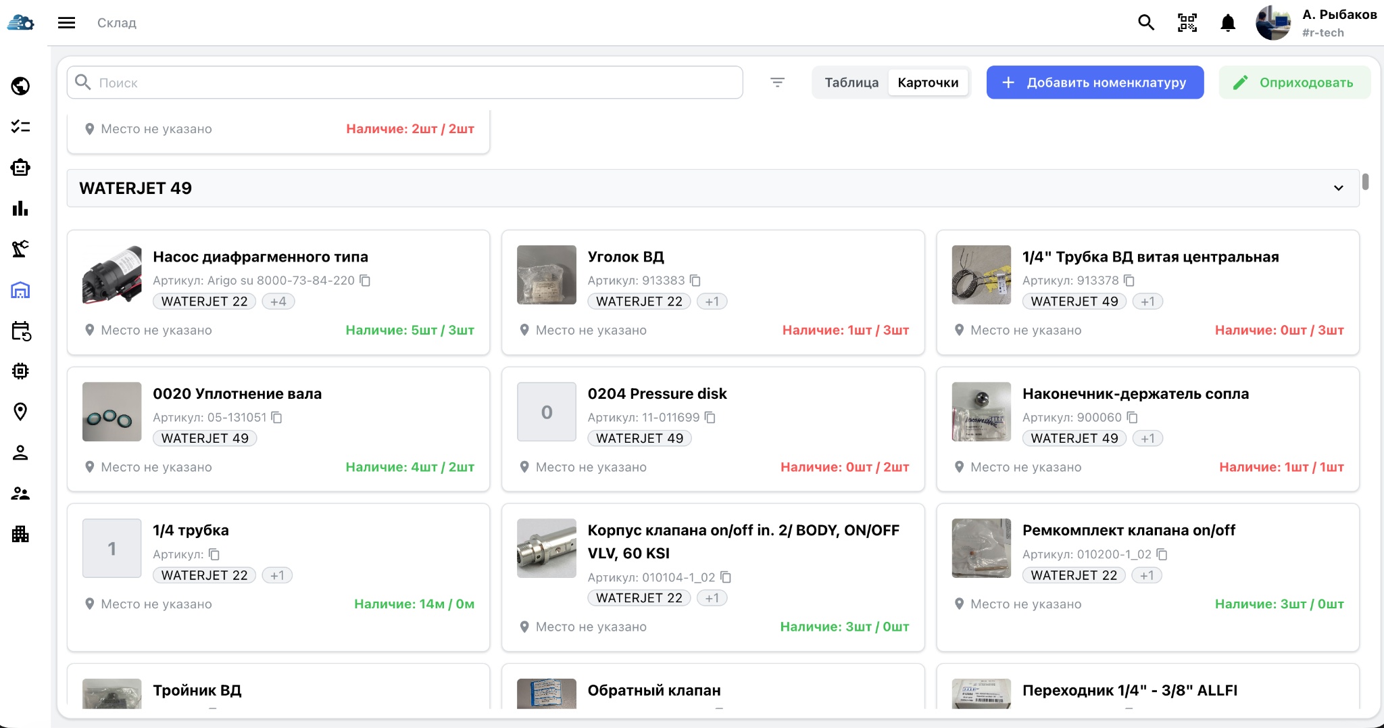This screenshot has height=728, width=1384.
Task: Open the hamburger navigation menu
Action: point(66,23)
